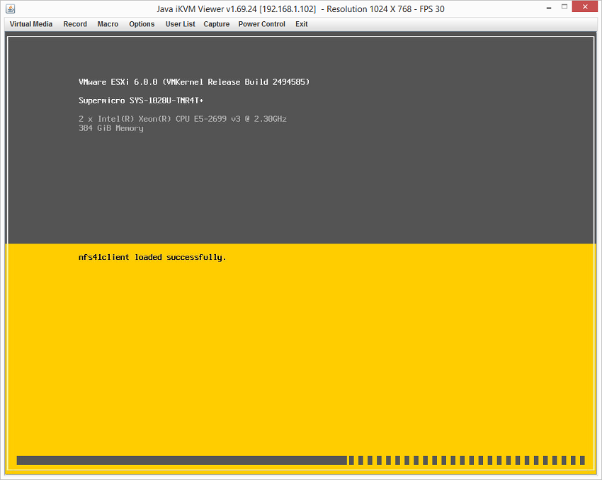The width and height of the screenshot is (602, 480).
Task: Open the Power Control menu
Action: pyautogui.click(x=261, y=24)
